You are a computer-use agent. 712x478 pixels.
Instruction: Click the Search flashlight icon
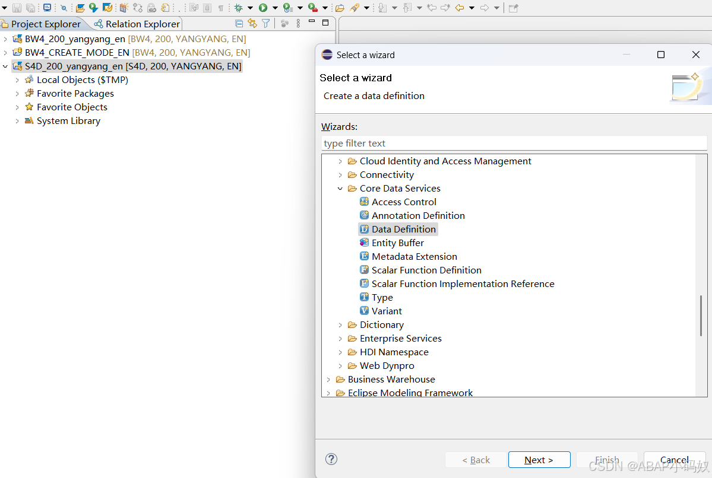[x=355, y=8]
